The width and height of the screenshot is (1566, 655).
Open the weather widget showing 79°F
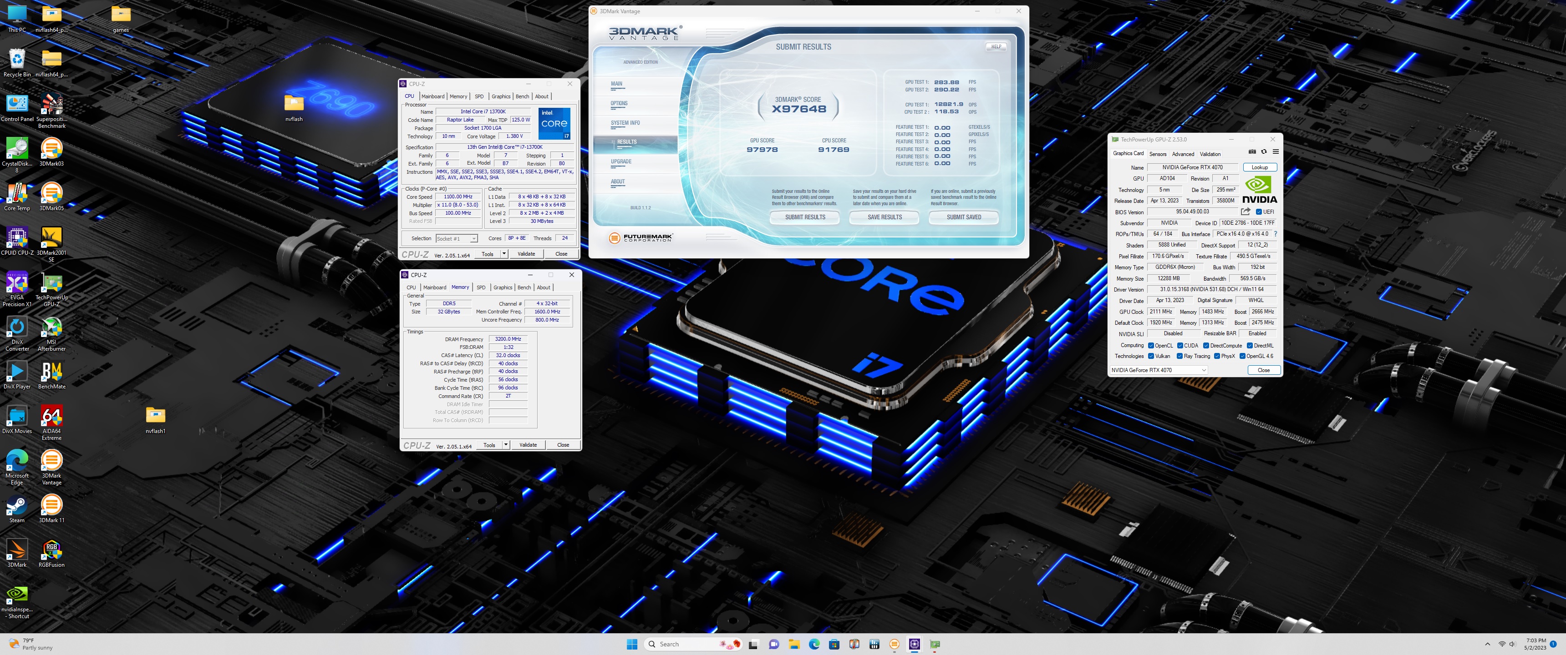(x=31, y=644)
